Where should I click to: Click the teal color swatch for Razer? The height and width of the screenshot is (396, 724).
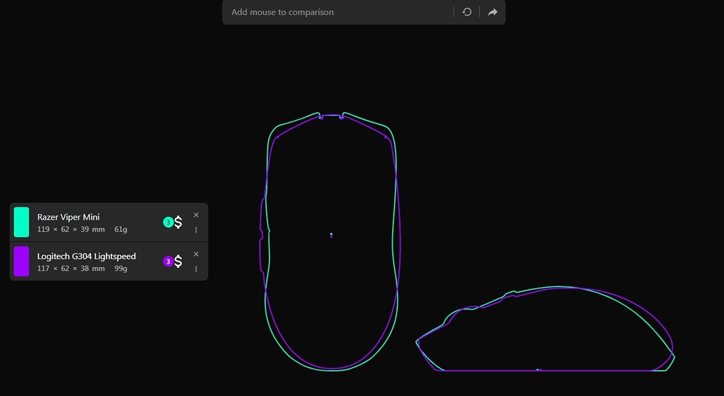[x=22, y=222]
